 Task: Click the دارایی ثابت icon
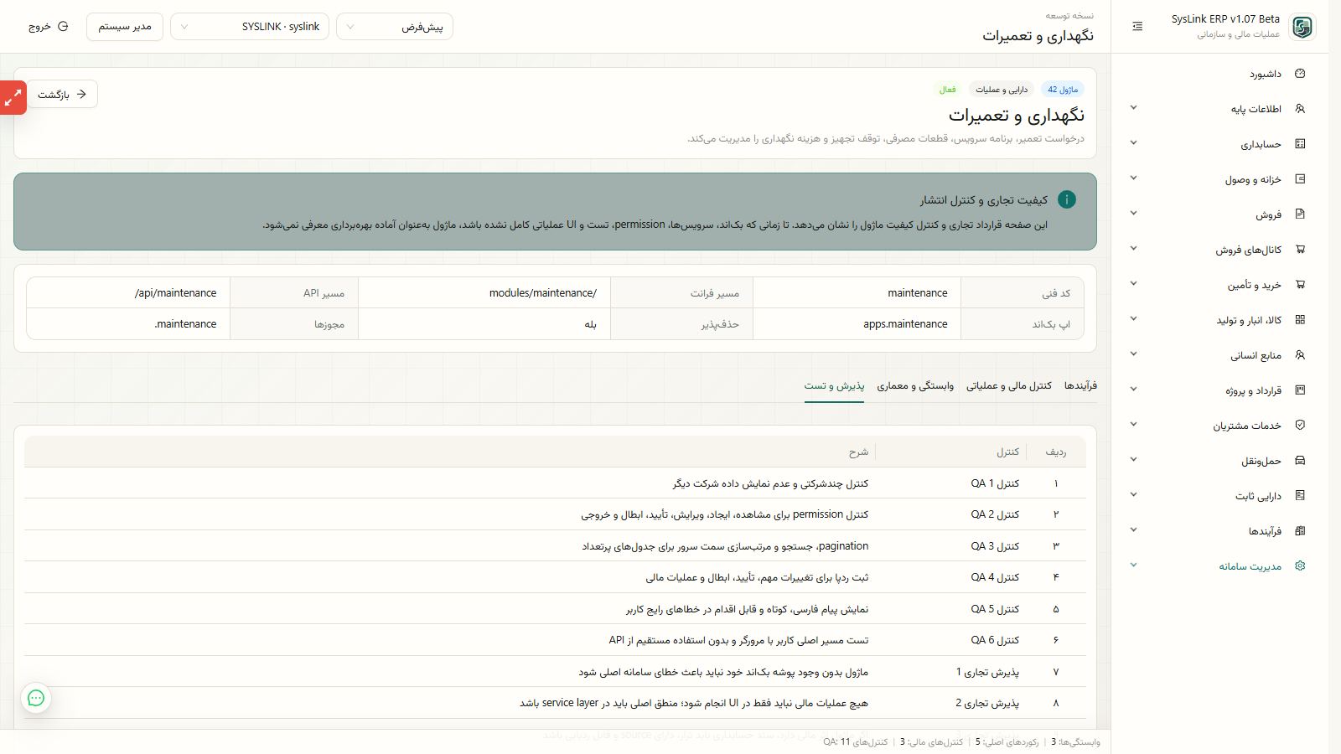[x=1300, y=496]
